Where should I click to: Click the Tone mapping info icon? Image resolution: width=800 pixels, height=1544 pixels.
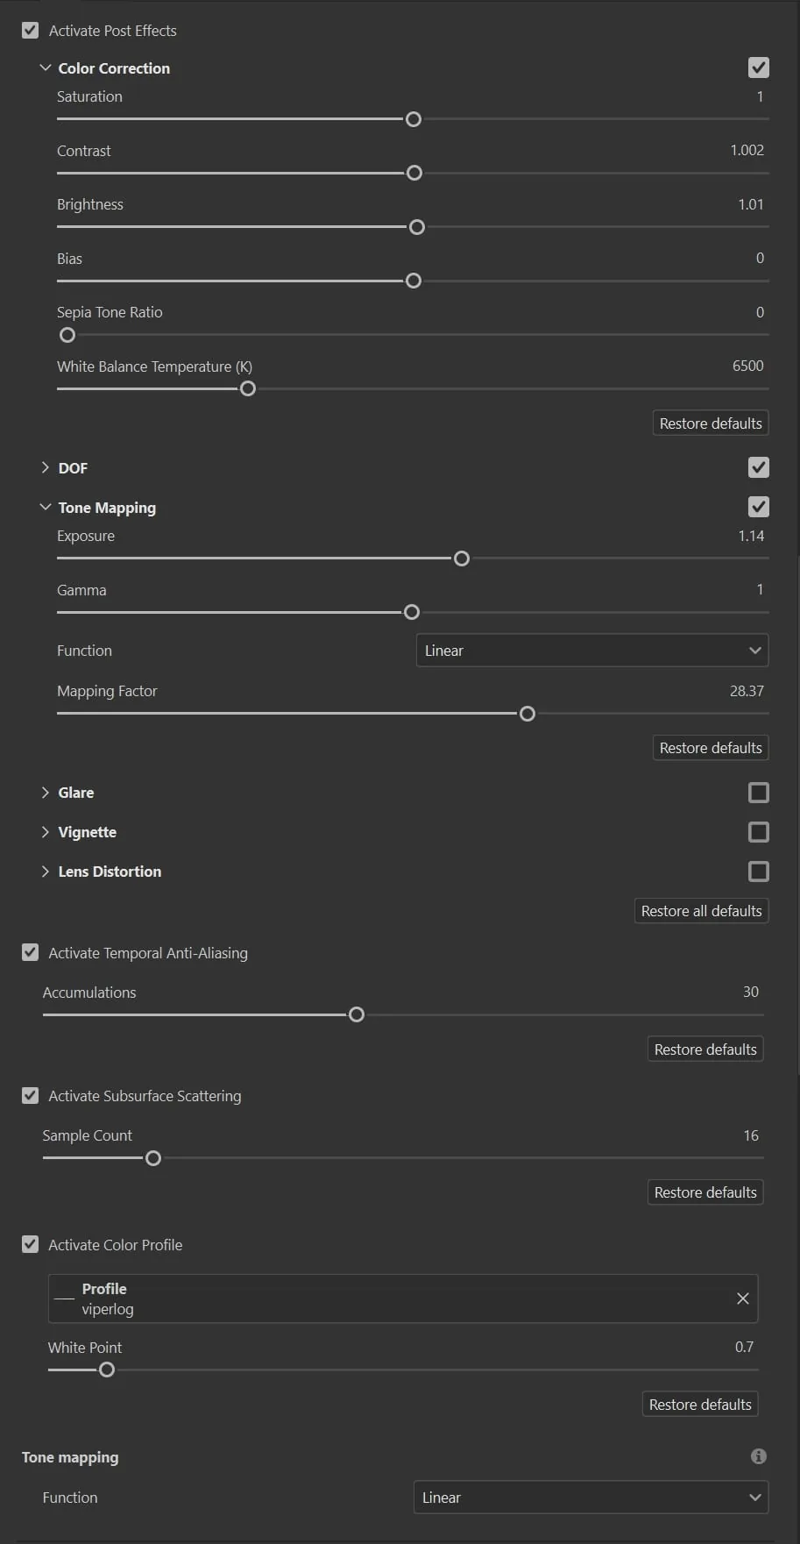pos(759,1456)
